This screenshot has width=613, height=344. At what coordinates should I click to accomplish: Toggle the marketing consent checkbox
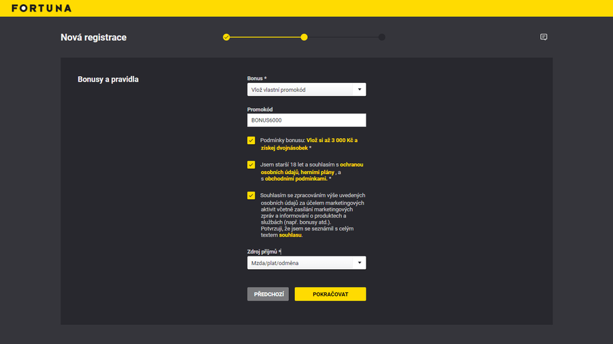point(251,195)
